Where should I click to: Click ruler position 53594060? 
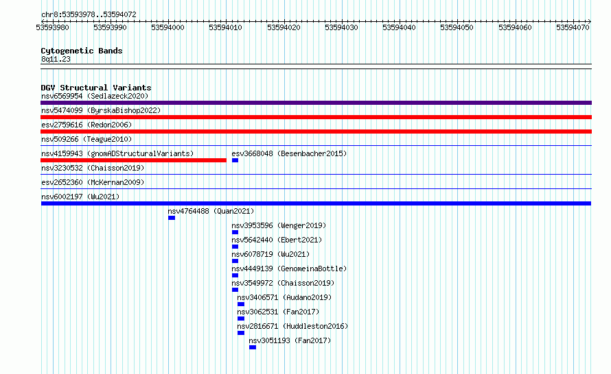(x=515, y=27)
